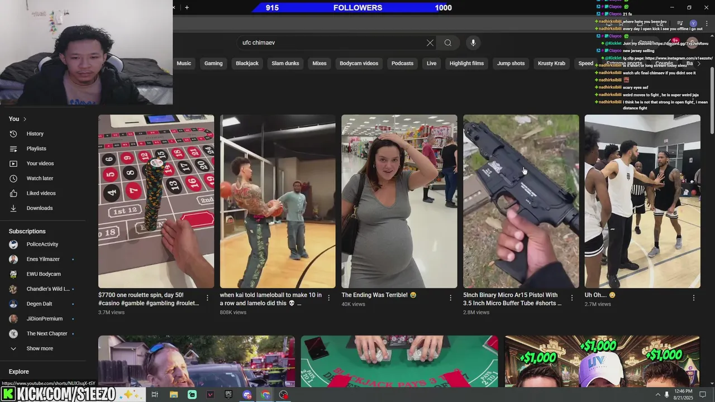Select the Music filter chip
Viewport: 715px width, 402px height.
184,64
